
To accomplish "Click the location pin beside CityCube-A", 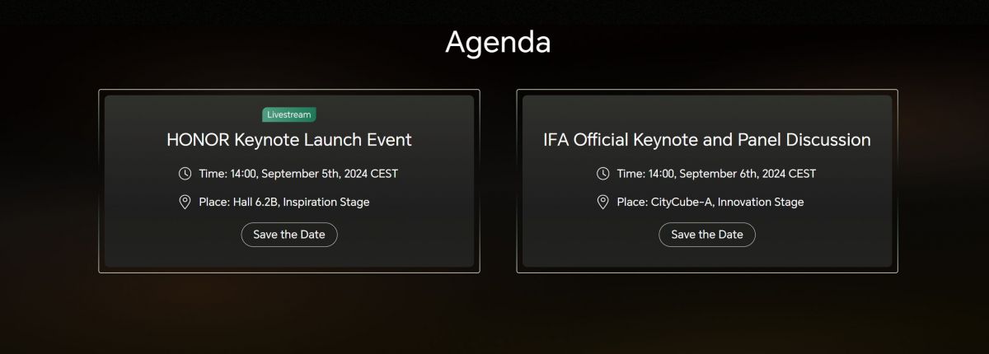I will (603, 202).
